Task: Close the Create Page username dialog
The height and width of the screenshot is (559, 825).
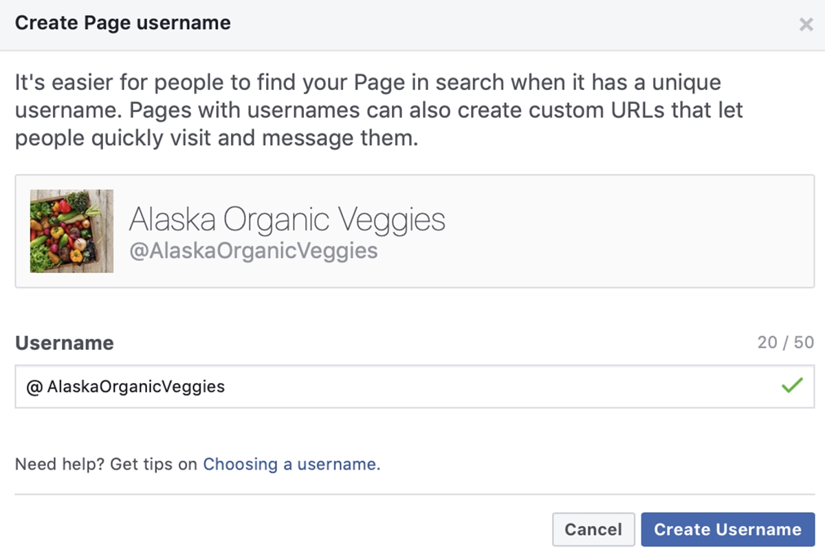Action: pos(806,25)
